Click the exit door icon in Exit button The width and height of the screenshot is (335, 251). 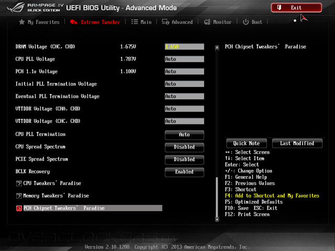[279, 8]
